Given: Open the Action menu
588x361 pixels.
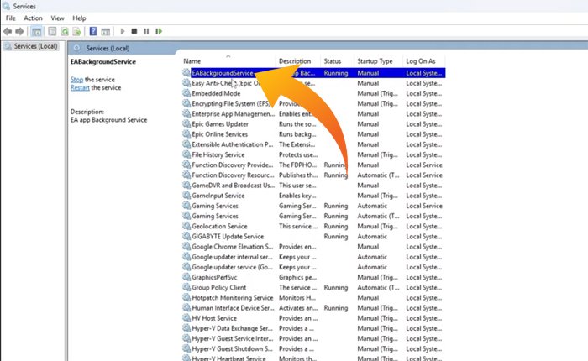Looking at the screenshot, I should 33,18.
